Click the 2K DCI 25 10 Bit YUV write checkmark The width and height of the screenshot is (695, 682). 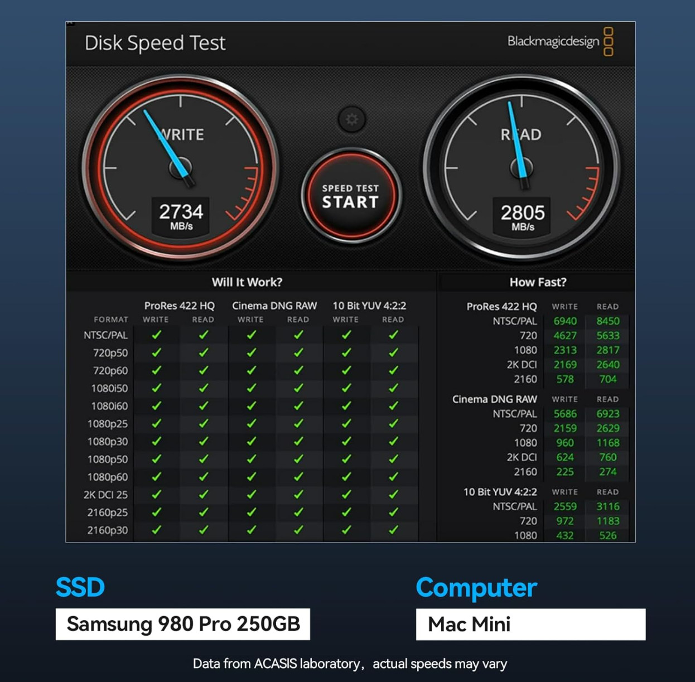(x=346, y=495)
